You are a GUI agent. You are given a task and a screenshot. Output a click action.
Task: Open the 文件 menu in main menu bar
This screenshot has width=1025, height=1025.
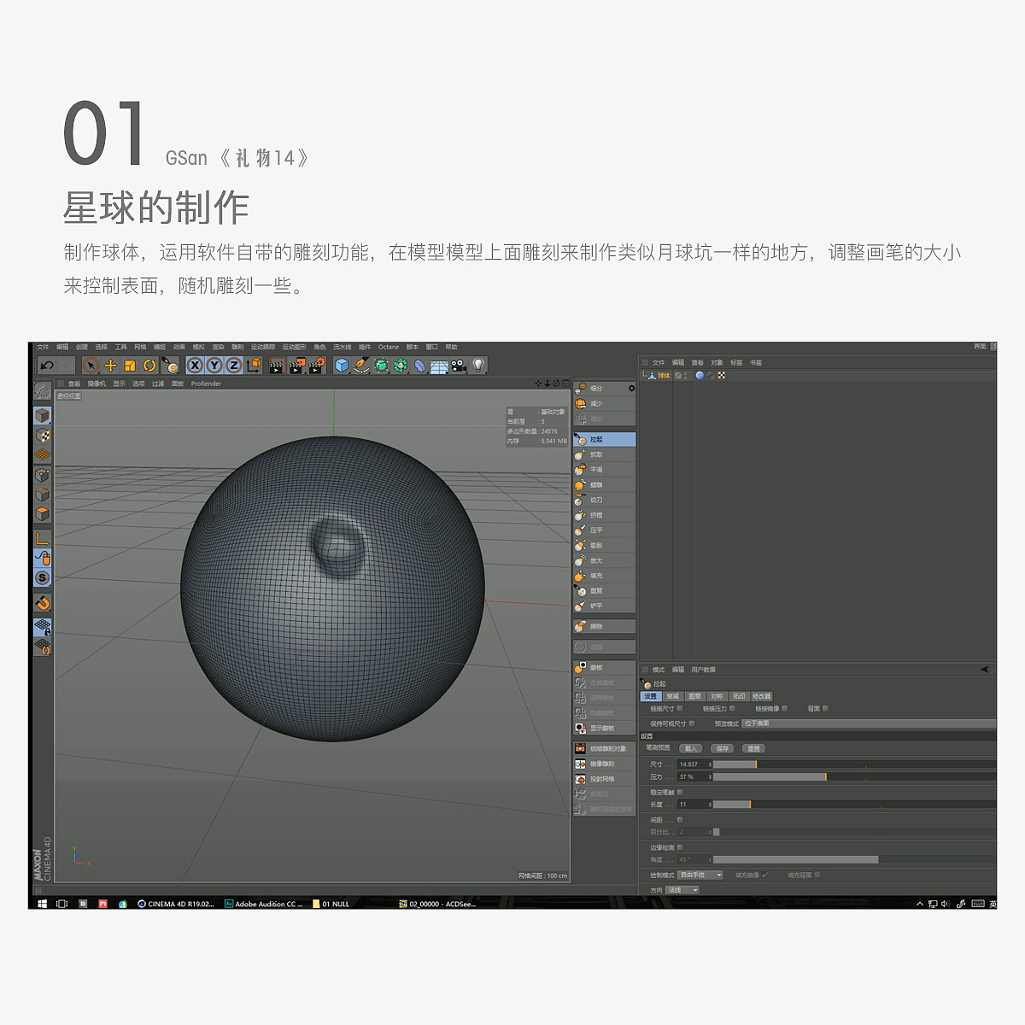click(x=43, y=347)
